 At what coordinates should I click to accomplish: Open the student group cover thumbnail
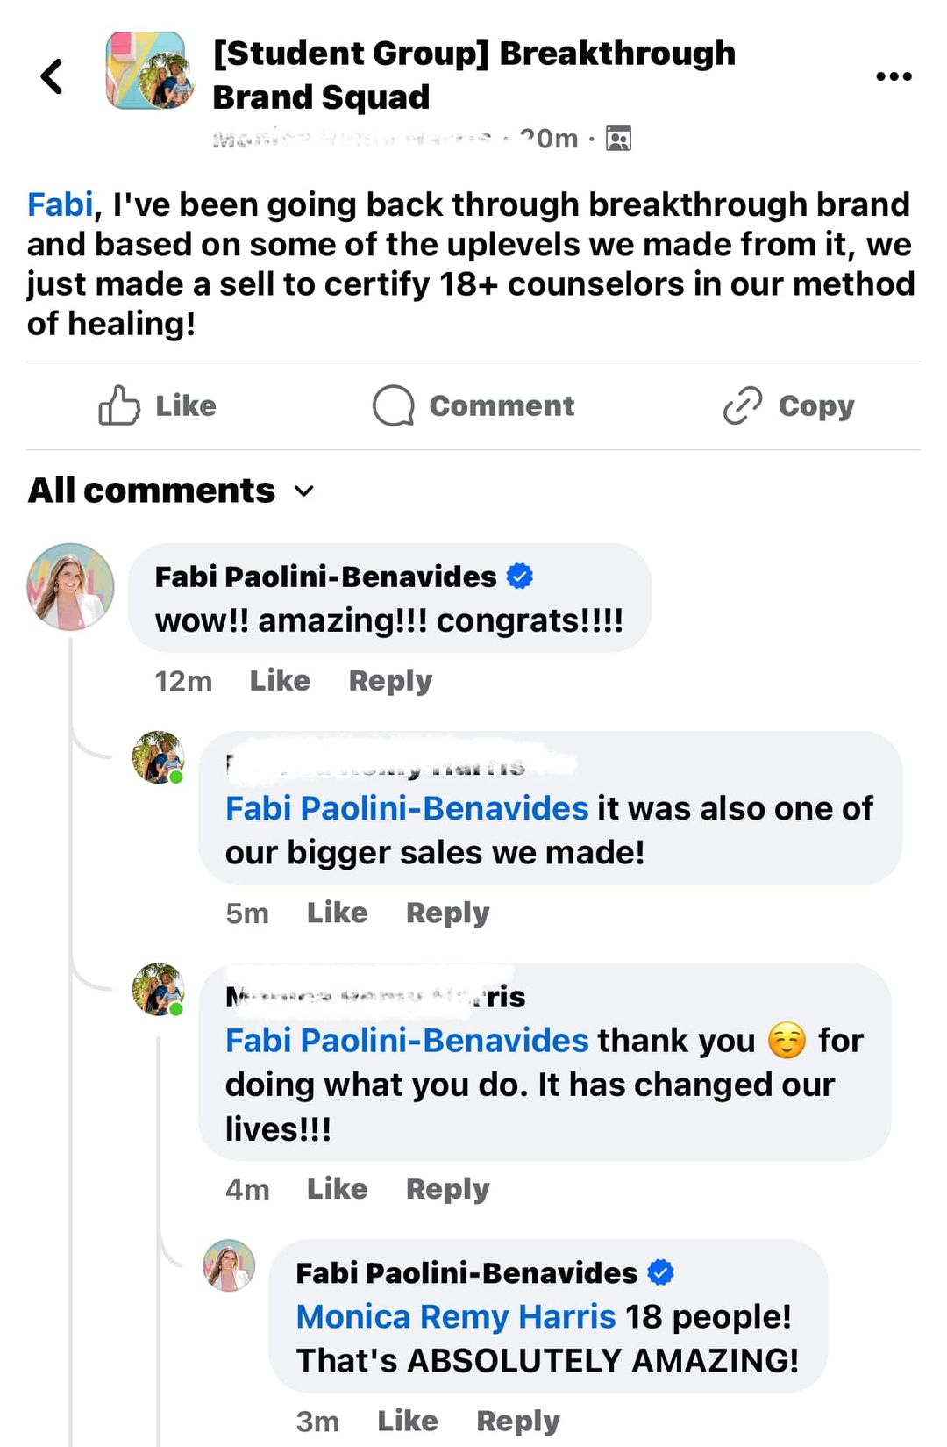(x=148, y=71)
